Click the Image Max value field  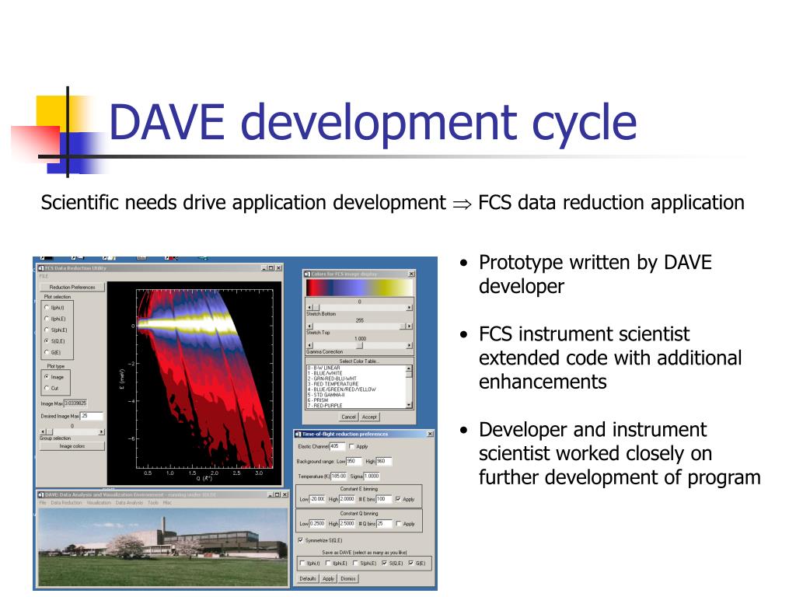click(75, 403)
